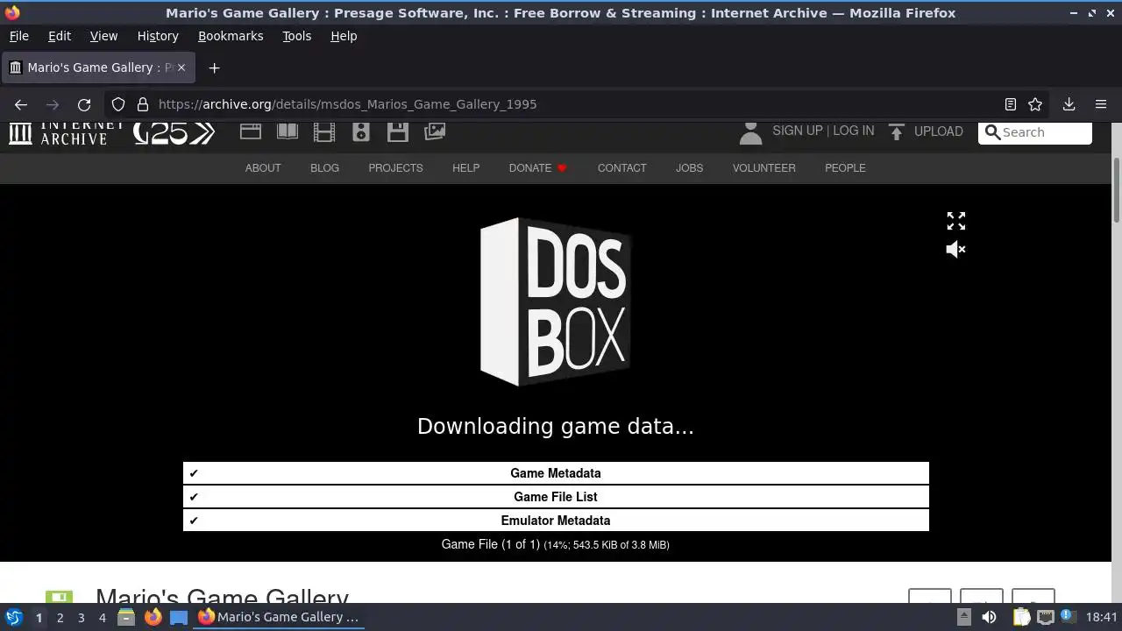Enter fullscreen for the emulator

coord(955,221)
